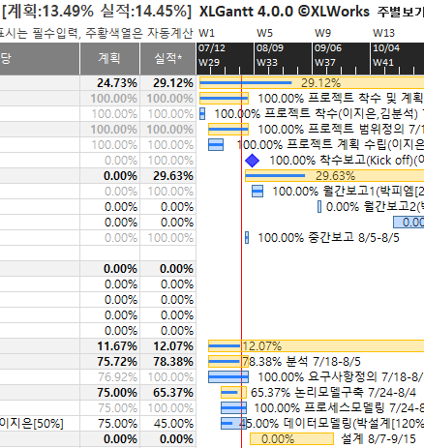Viewport: 424px width, 448px height.
Task: Select the 12.07% cell in 실적 column
Action: click(167, 346)
